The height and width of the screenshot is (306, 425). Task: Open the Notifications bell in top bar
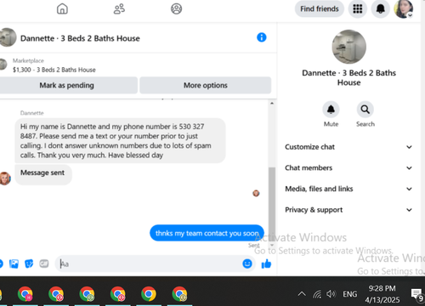pos(381,8)
